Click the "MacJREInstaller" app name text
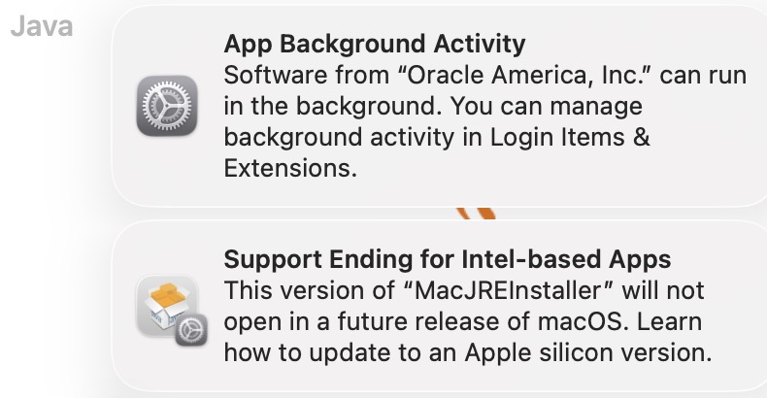The height and width of the screenshot is (398, 767). (x=509, y=290)
